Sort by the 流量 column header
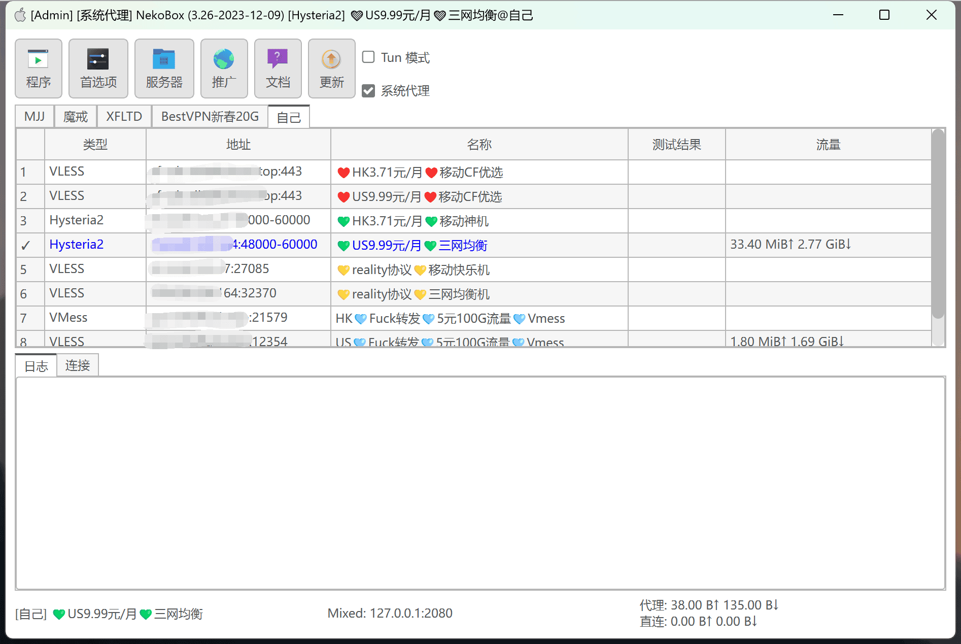The width and height of the screenshot is (961, 644). 829,145
